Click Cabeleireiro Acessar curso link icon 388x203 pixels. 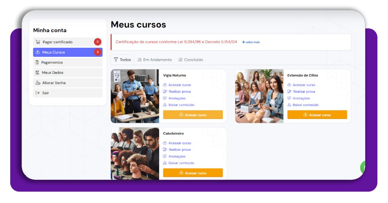165,143
